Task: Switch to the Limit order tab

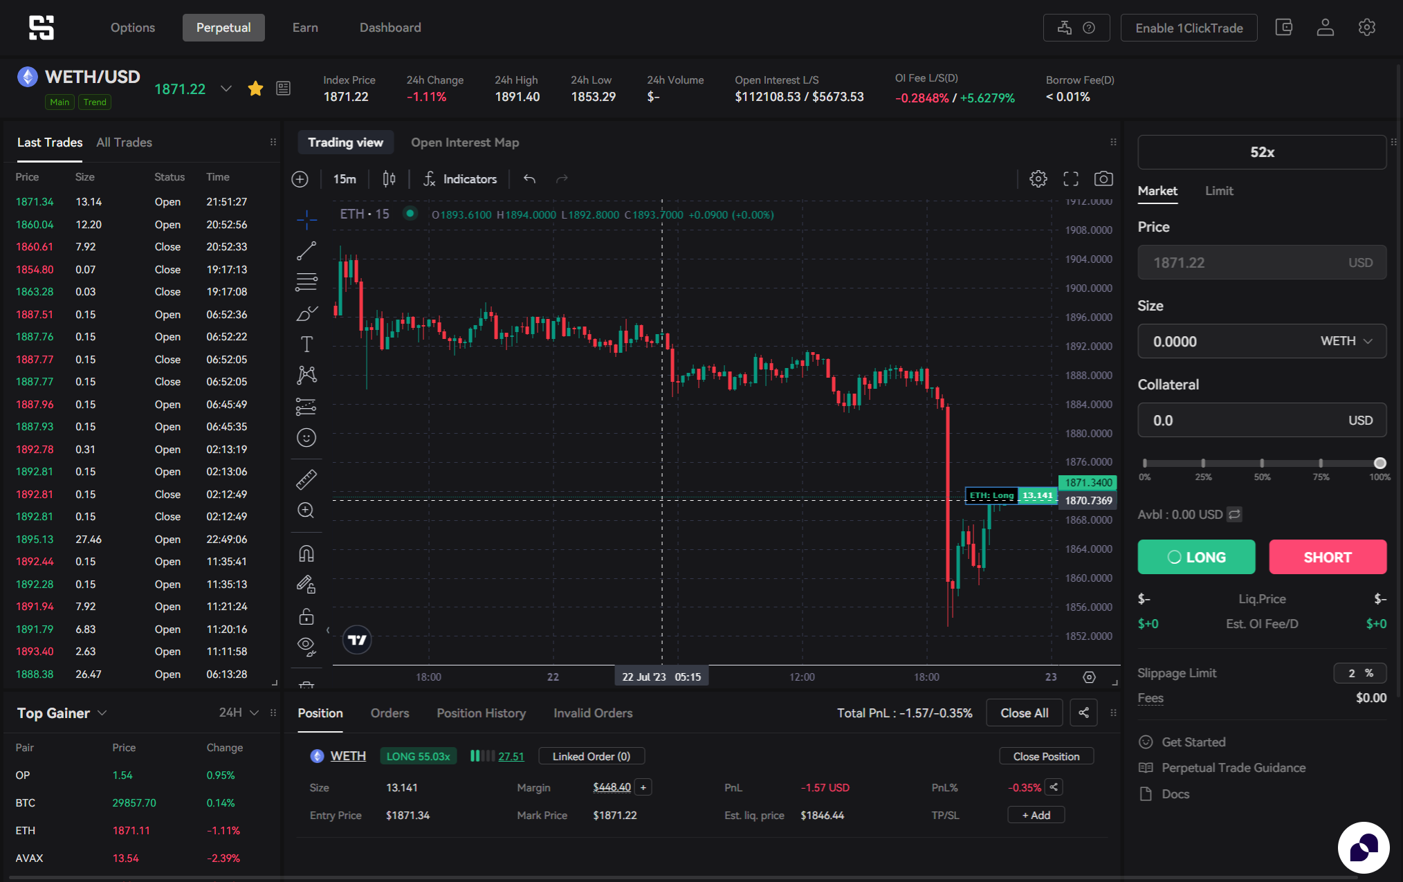Action: [x=1219, y=191]
